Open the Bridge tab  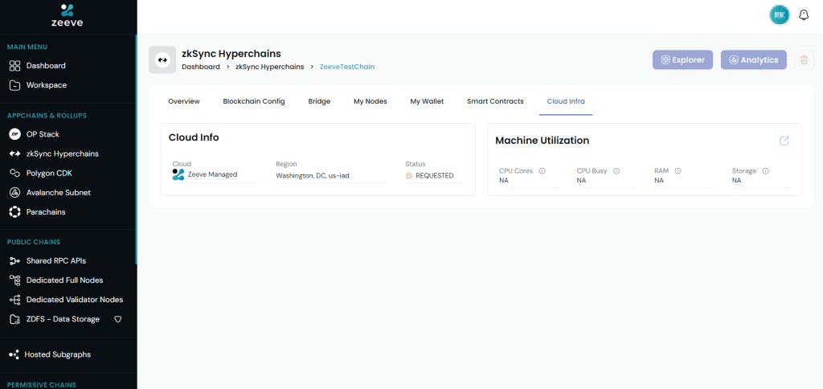click(x=319, y=101)
